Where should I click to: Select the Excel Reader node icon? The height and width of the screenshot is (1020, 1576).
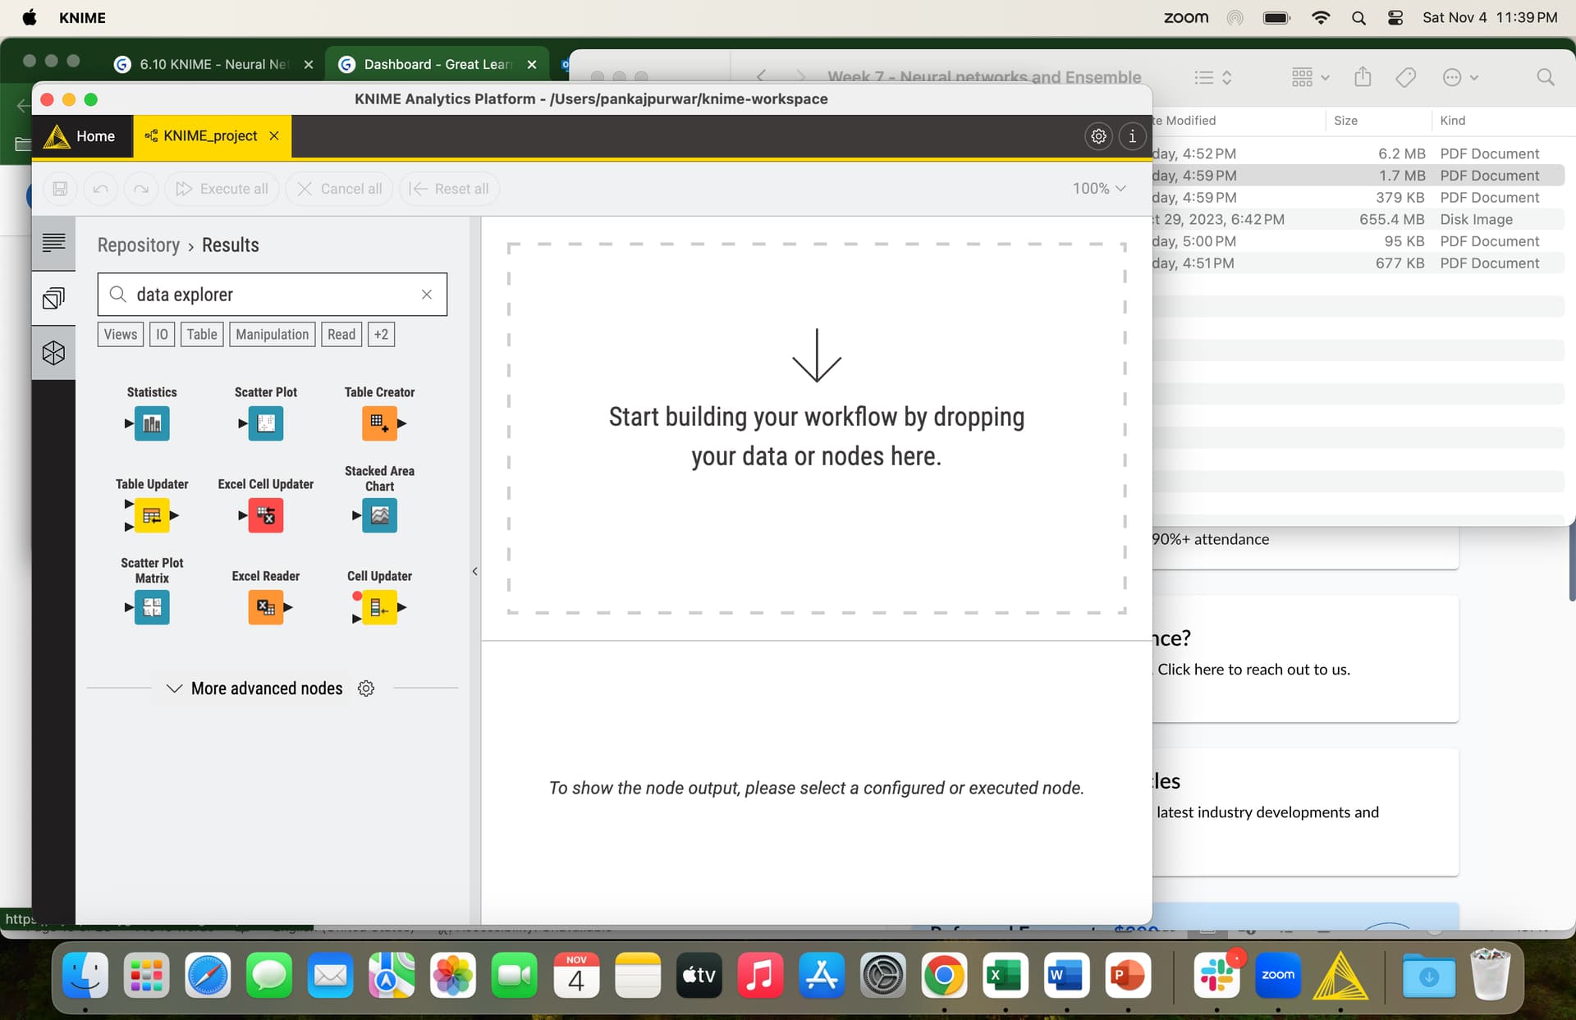[x=266, y=607]
